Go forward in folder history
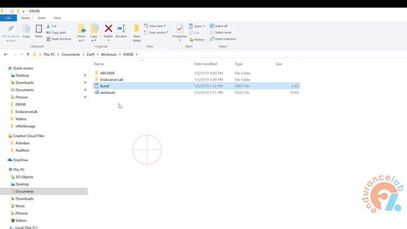The height and width of the screenshot is (229, 407). point(15,55)
